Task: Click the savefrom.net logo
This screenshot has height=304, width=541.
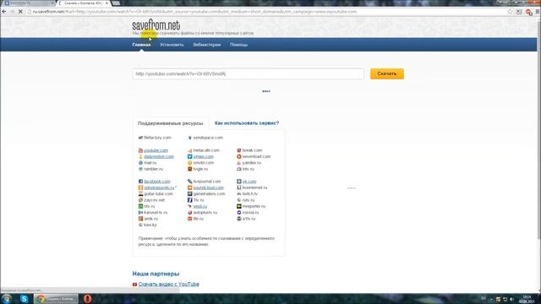Action: [156, 24]
